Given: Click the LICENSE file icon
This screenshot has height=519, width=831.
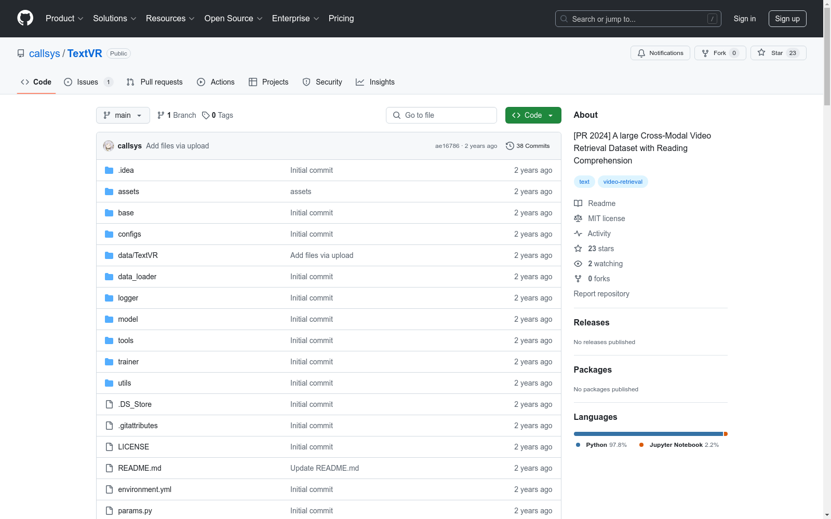Looking at the screenshot, I should (x=109, y=447).
